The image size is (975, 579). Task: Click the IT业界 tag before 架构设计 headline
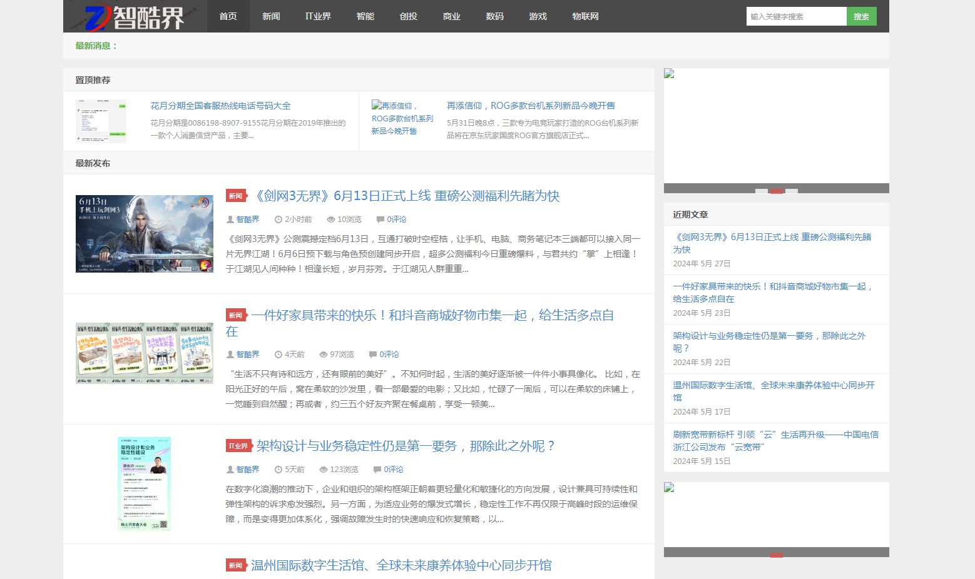[238, 446]
